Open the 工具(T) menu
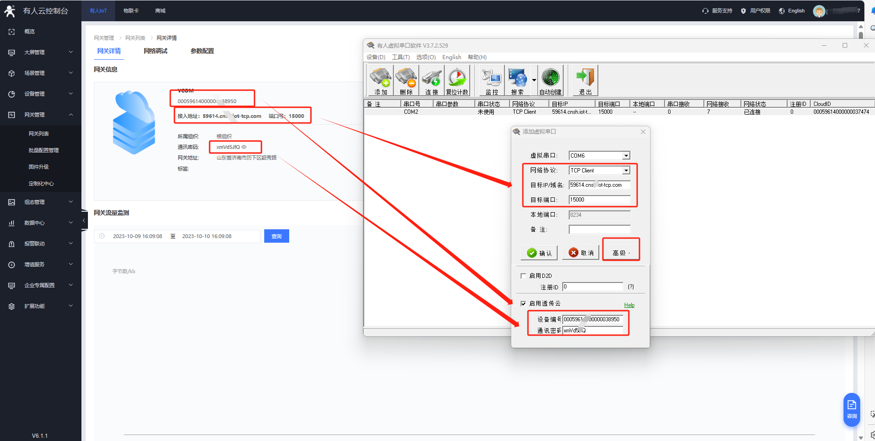The image size is (875, 441). tap(401, 57)
